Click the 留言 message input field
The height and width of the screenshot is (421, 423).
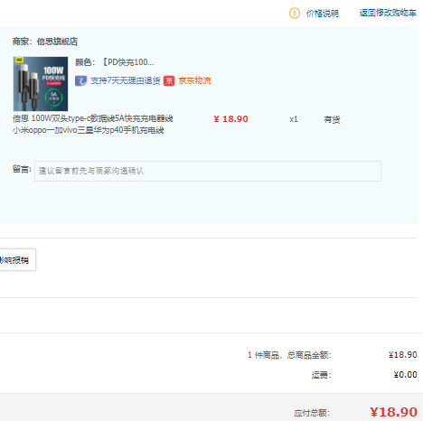coord(208,171)
